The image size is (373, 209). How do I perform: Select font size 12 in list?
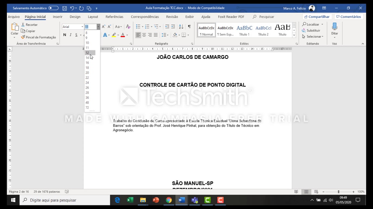coord(90,53)
